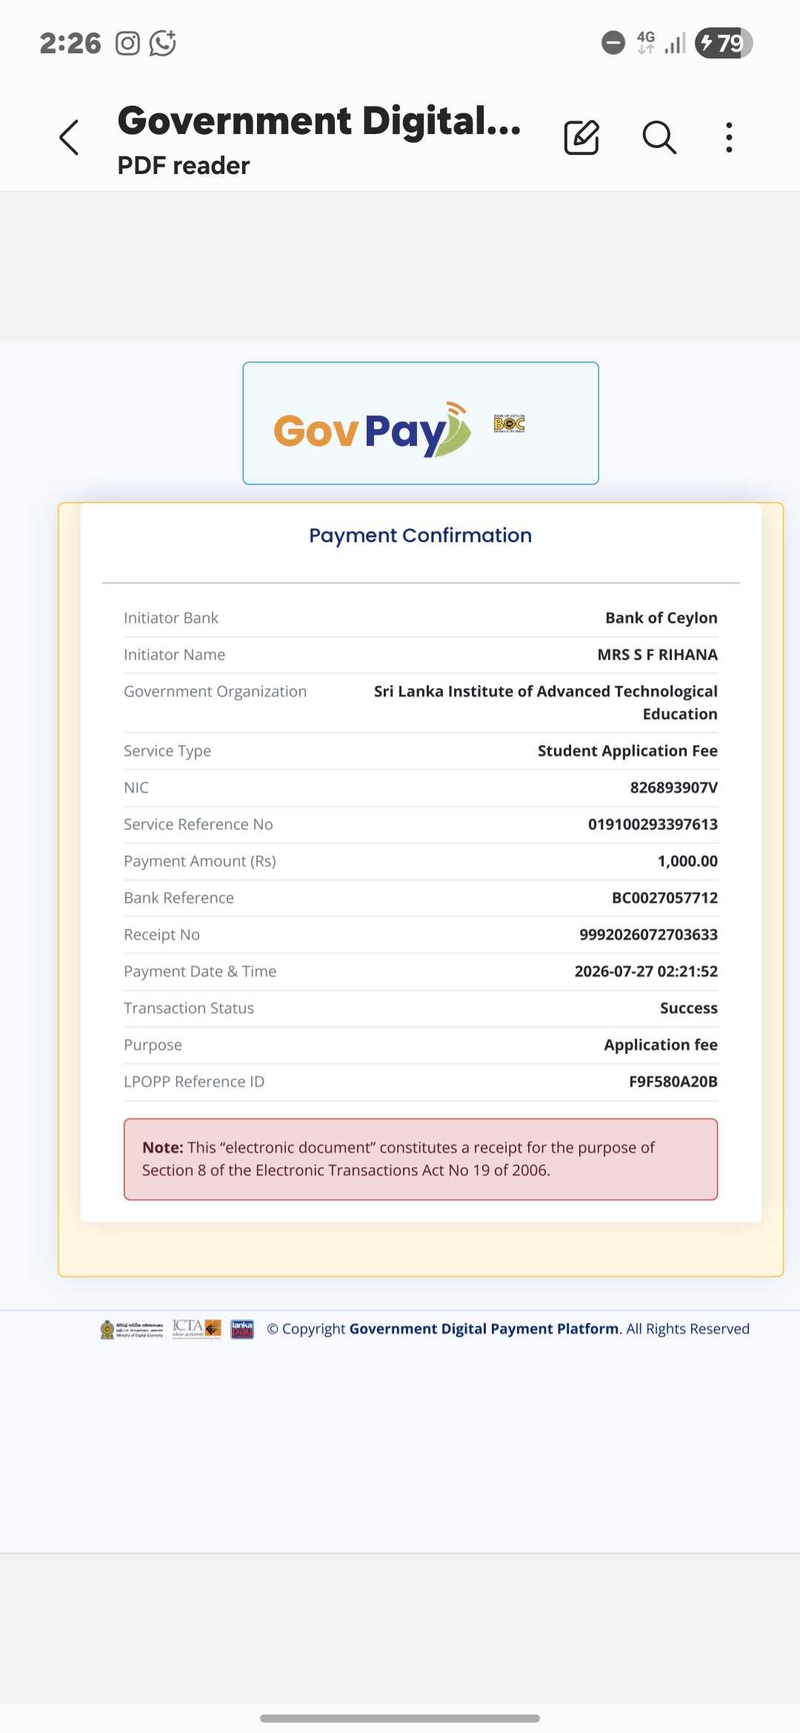800x1733 pixels.
Task: Tap the Instagram status bar icon
Action: coord(127,44)
